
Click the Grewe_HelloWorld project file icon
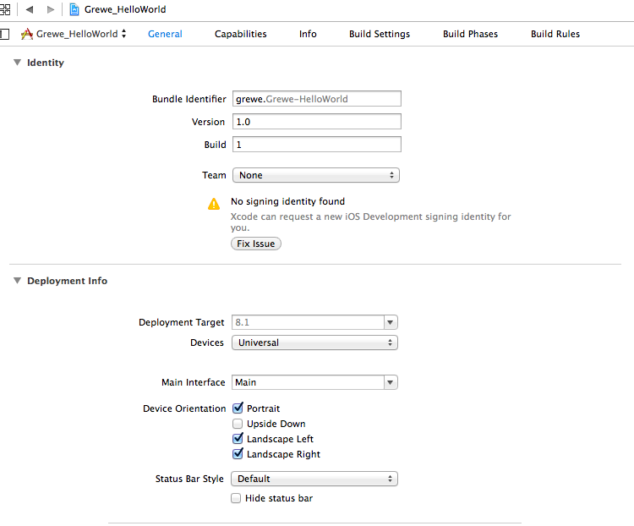click(x=74, y=9)
